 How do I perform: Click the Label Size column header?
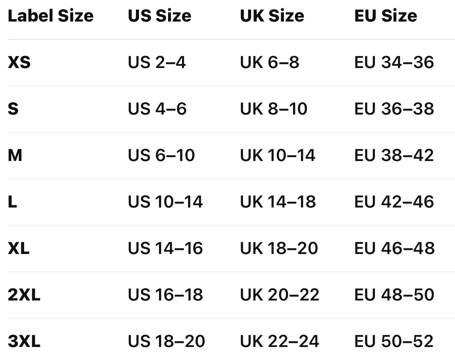click(51, 16)
